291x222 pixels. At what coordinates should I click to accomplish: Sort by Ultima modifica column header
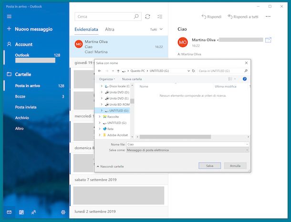coord(226,86)
